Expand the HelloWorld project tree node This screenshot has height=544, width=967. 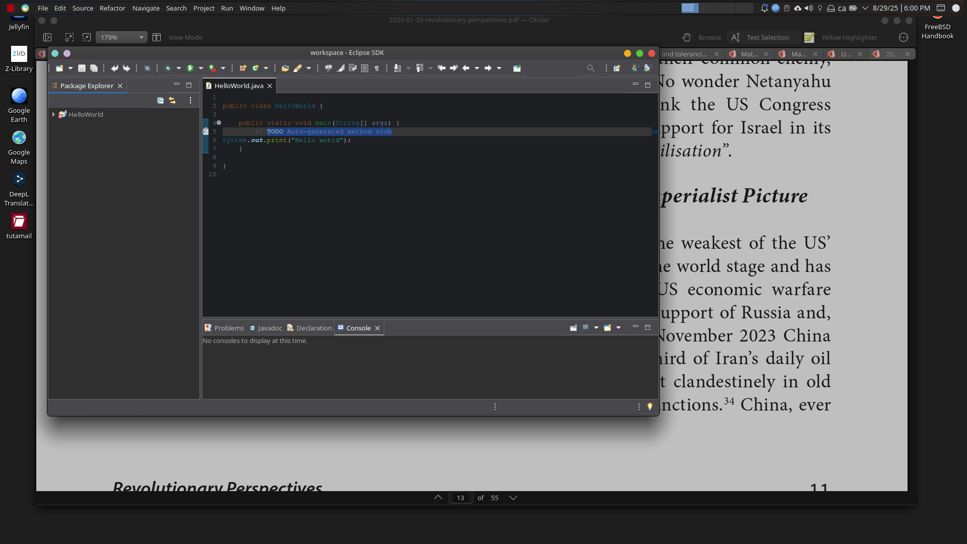pyautogui.click(x=53, y=115)
